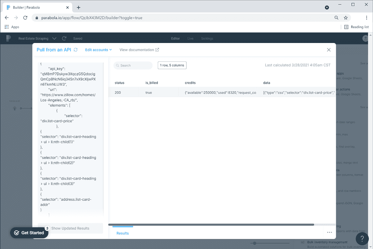Click the page vertical scrollbar down arrow
The height and width of the screenshot is (249, 373).
(x=371, y=247)
